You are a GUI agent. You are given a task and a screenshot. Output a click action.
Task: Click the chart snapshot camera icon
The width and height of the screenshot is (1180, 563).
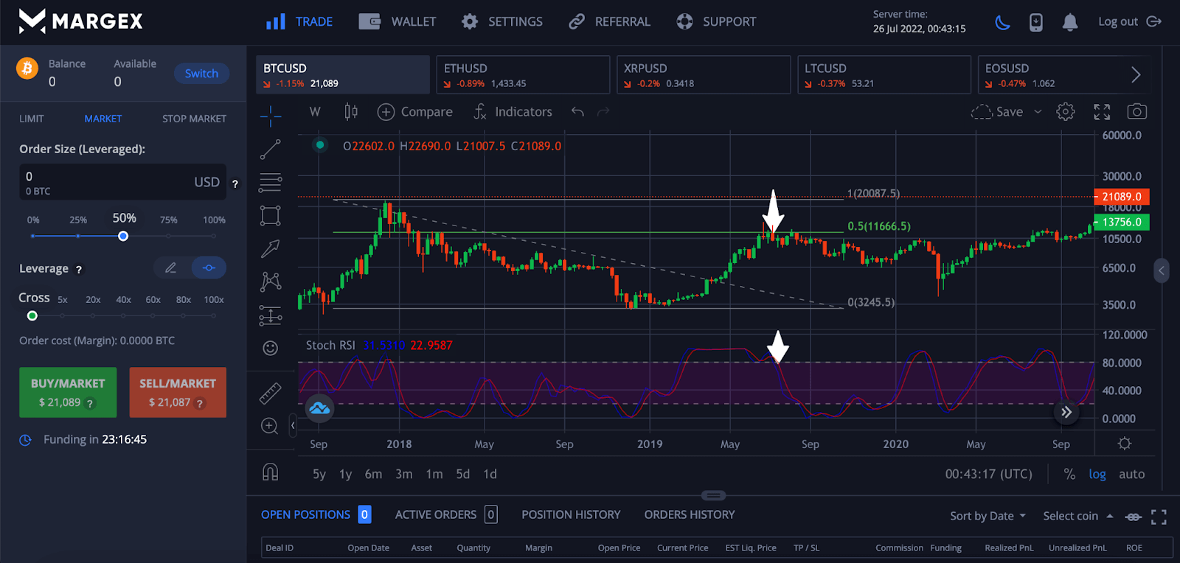[1136, 112]
